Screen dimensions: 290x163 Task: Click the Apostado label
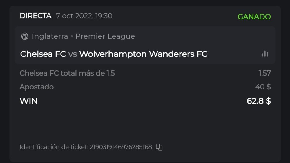click(x=37, y=87)
